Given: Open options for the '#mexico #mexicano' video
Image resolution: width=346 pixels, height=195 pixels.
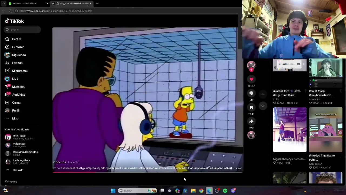Looking at the screenshot, I should coord(341,155).
